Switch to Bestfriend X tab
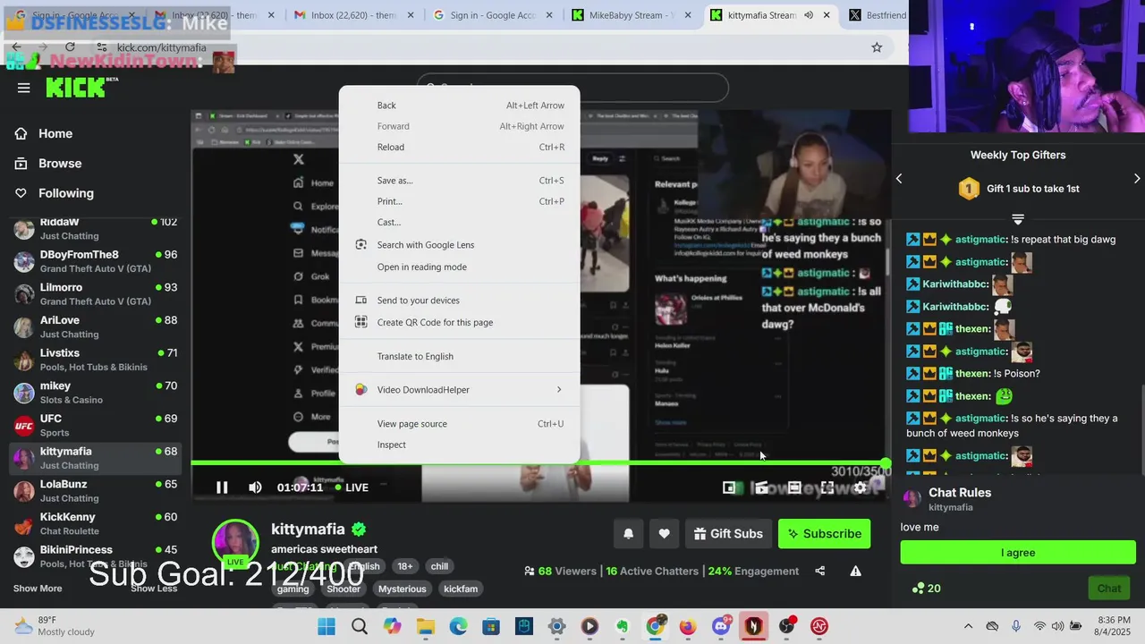This screenshot has width=1145, height=644. (x=877, y=15)
